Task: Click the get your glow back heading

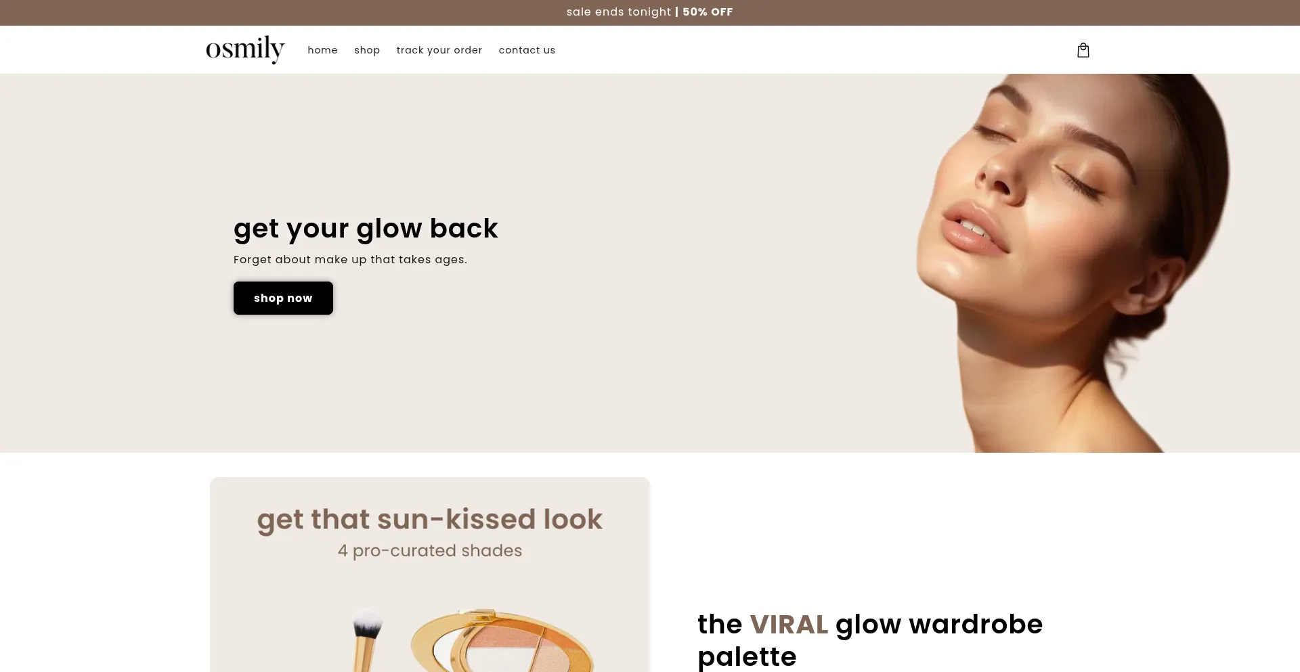Action: point(366,229)
